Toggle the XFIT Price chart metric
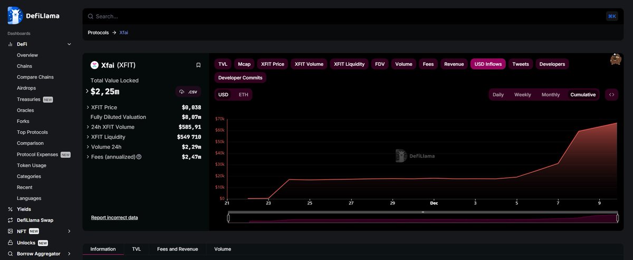633x260 pixels. click(273, 64)
